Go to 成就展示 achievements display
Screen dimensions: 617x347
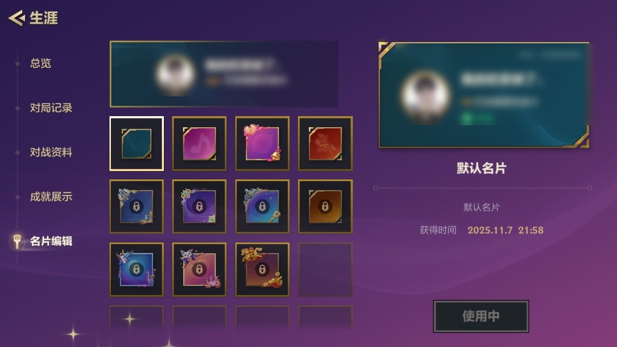point(51,196)
